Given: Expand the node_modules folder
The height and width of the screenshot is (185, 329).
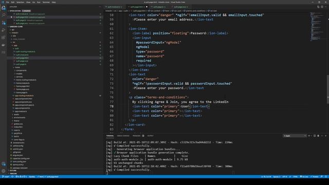Looking at the screenshot, I should point(19,39).
